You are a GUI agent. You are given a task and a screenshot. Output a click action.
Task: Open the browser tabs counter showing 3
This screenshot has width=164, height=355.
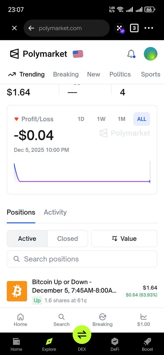point(134,28)
